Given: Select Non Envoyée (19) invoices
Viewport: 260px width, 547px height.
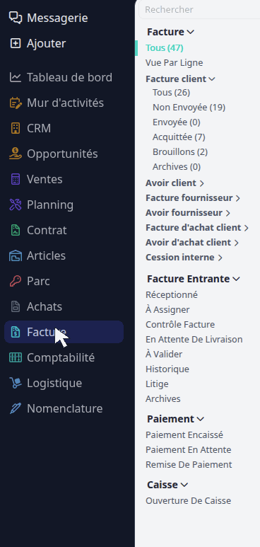Looking at the screenshot, I should 189,108.
